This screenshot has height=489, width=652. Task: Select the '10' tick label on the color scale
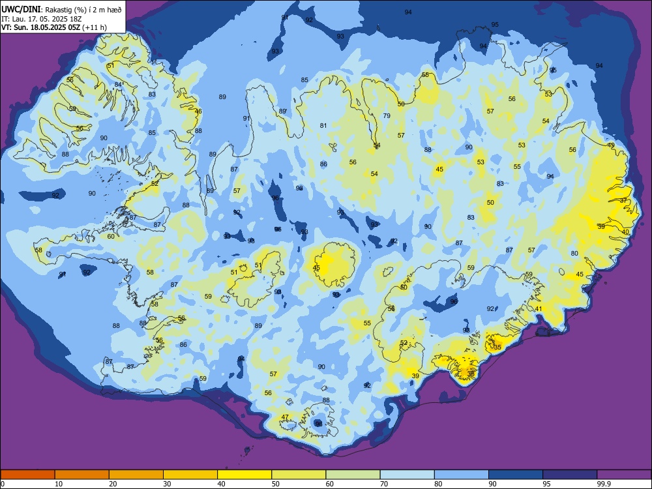tap(59, 484)
